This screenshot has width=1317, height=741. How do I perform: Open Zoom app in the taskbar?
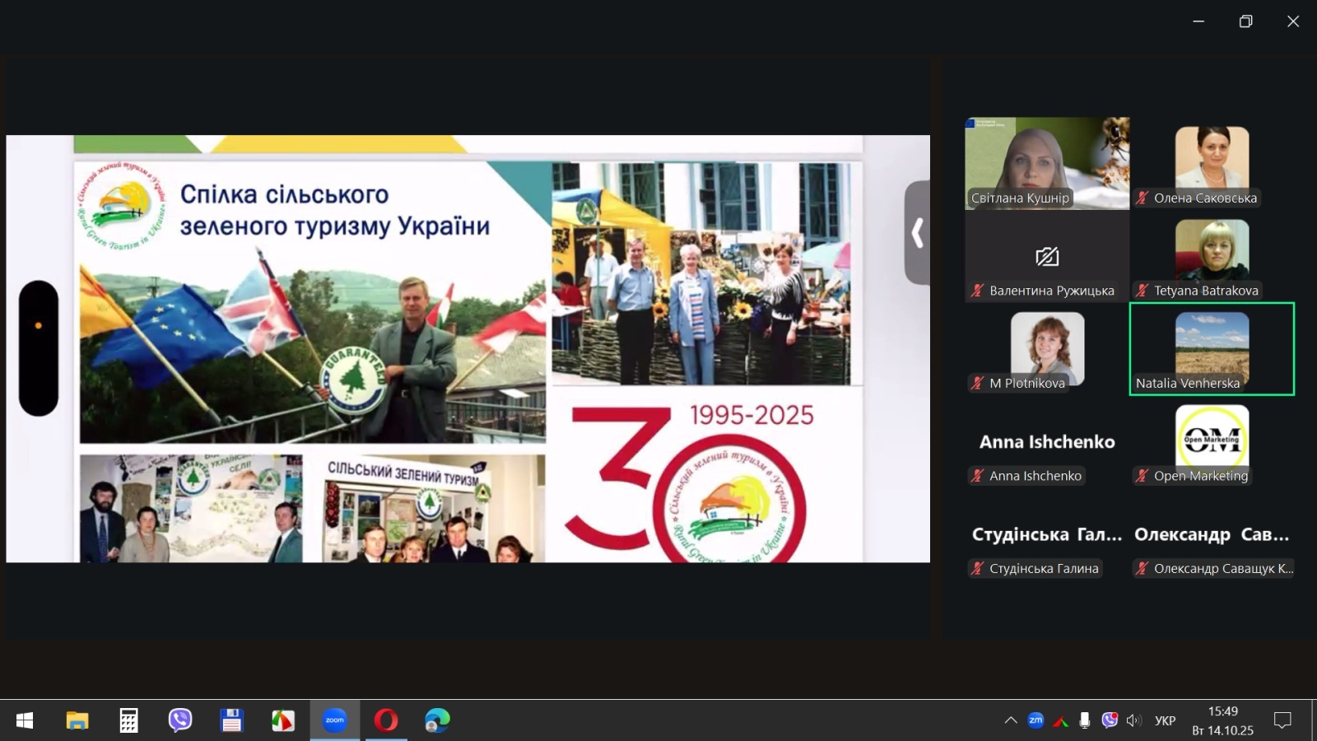(x=334, y=720)
